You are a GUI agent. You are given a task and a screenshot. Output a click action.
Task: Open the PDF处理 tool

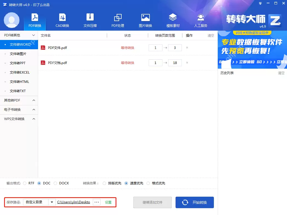pos(118,21)
